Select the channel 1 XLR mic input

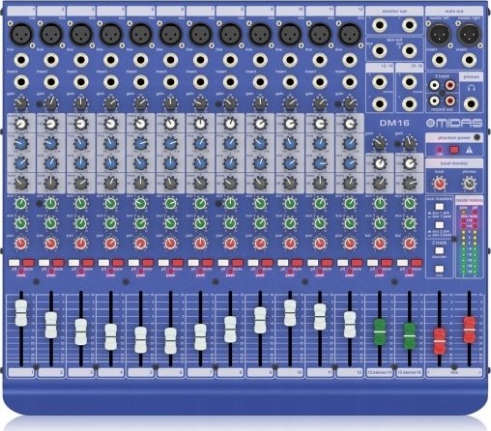(x=21, y=35)
